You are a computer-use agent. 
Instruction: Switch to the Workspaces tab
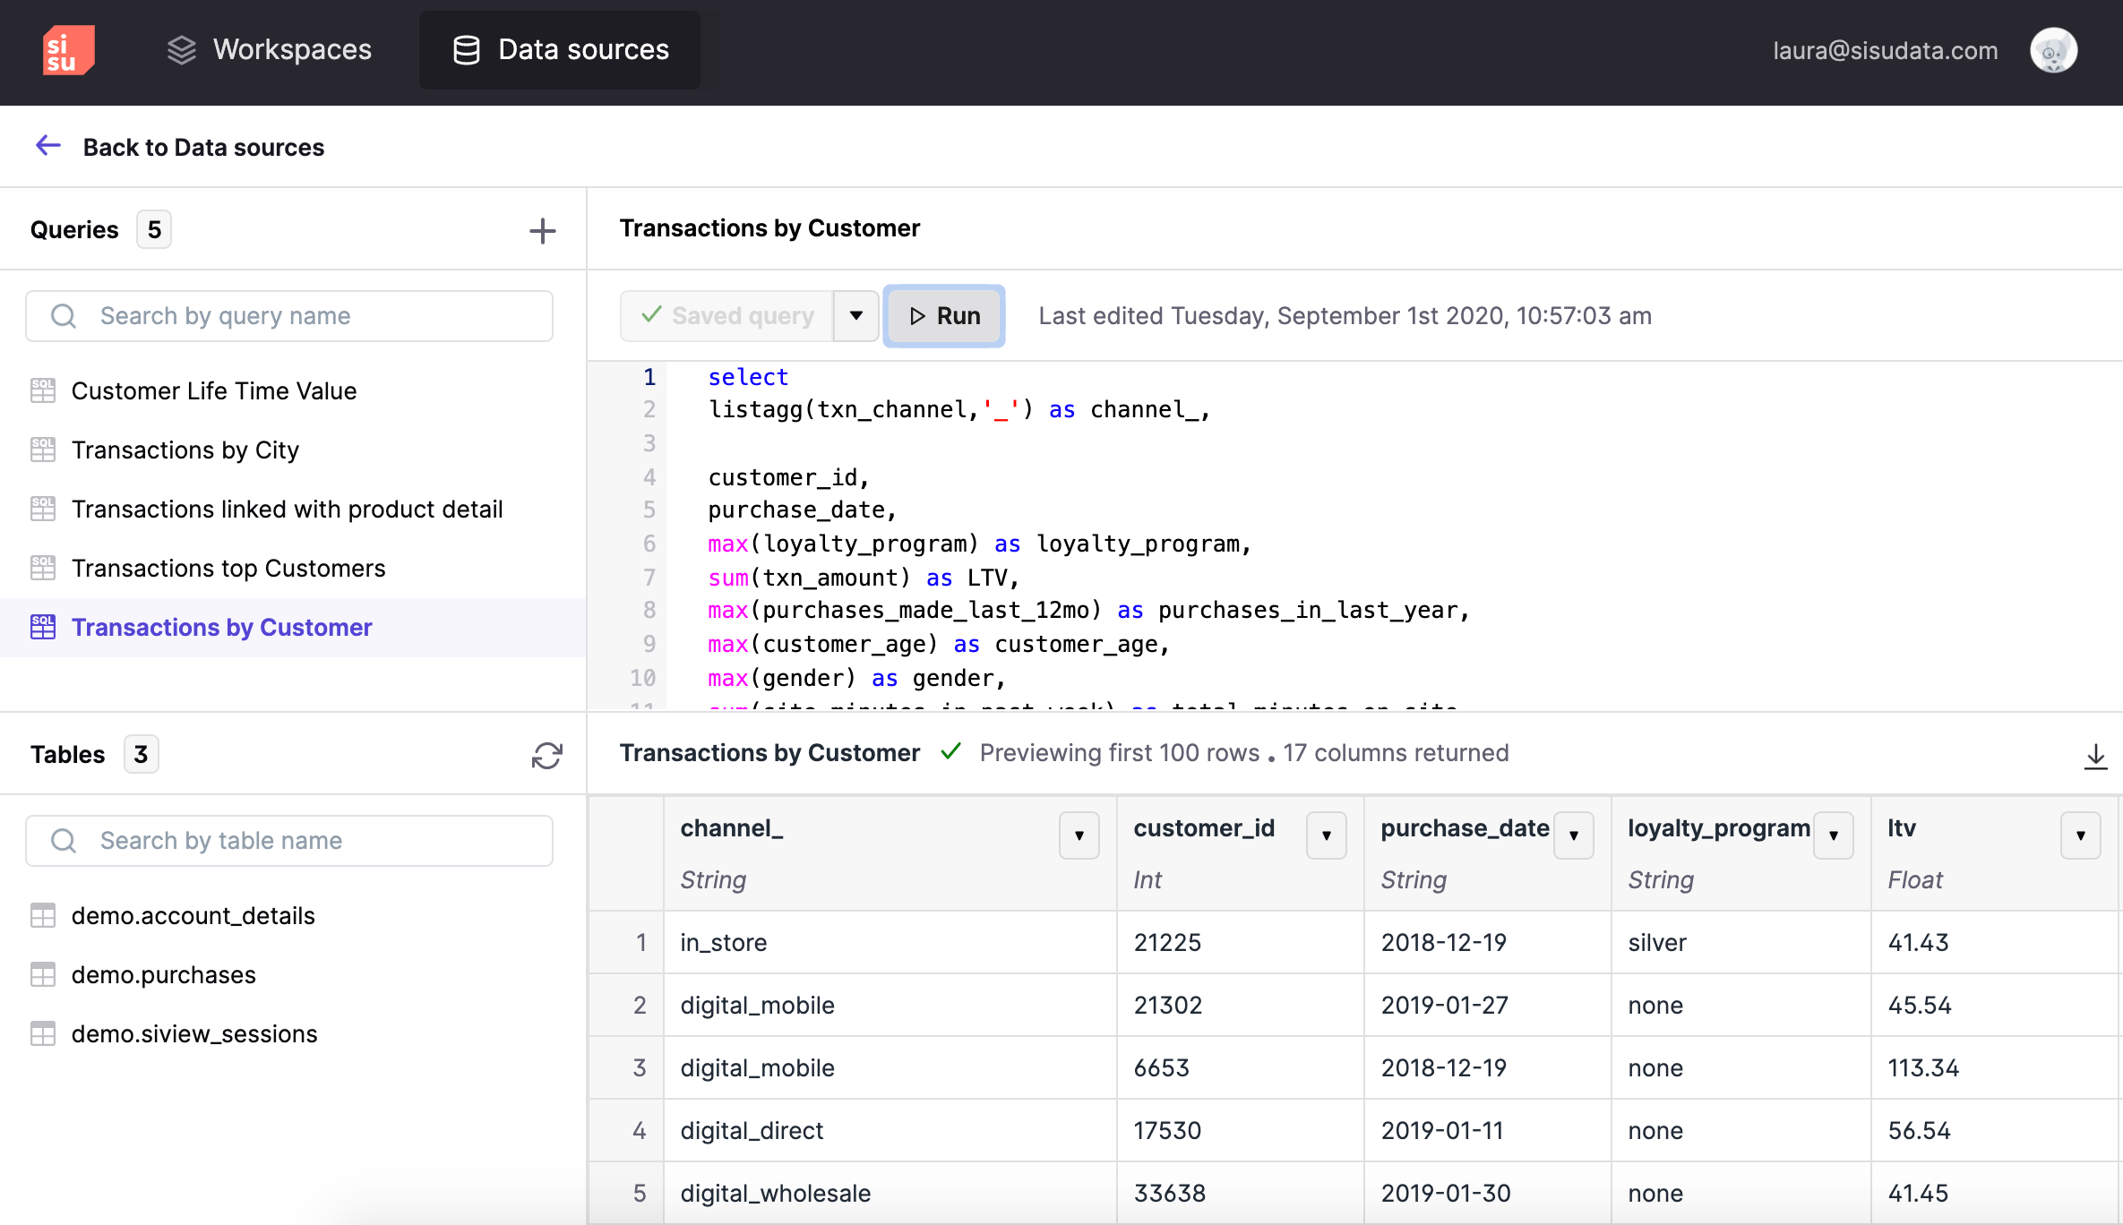[x=269, y=50]
